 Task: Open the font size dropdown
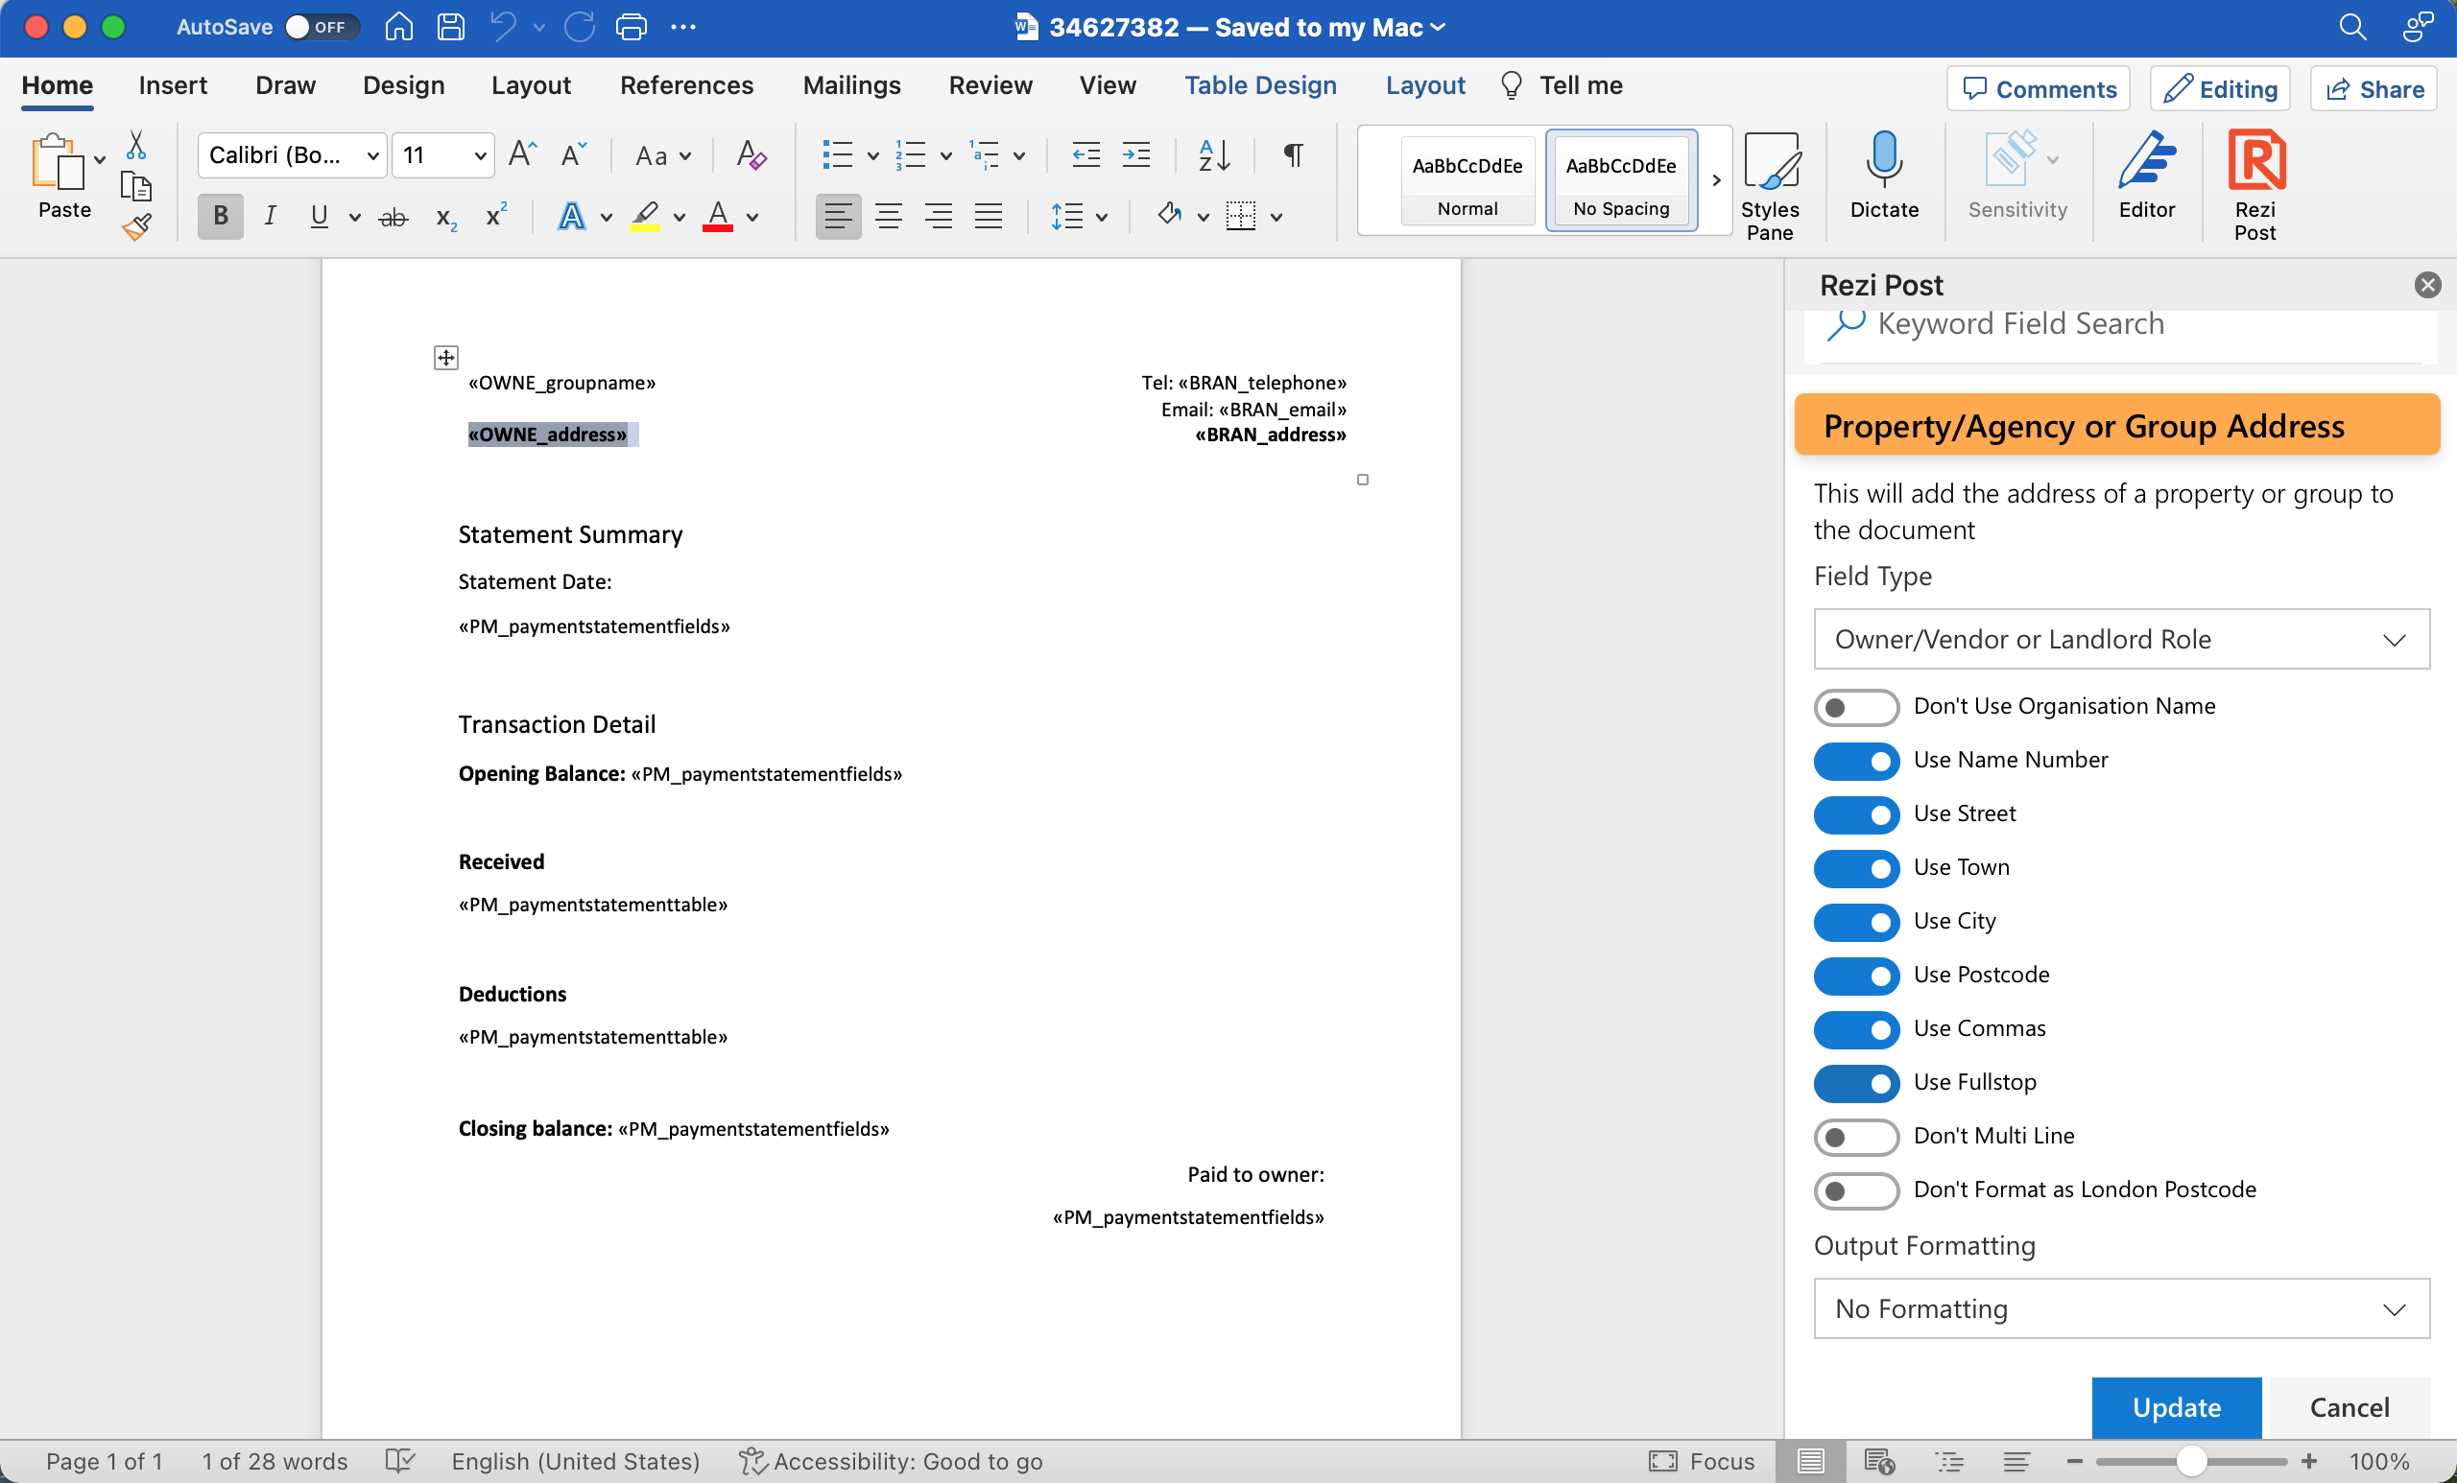pos(480,155)
